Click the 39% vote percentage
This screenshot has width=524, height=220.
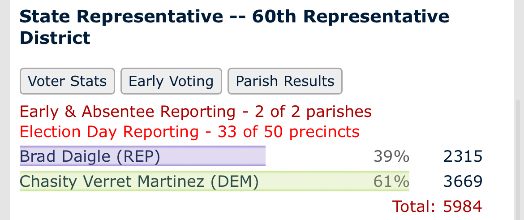(391, 156)
